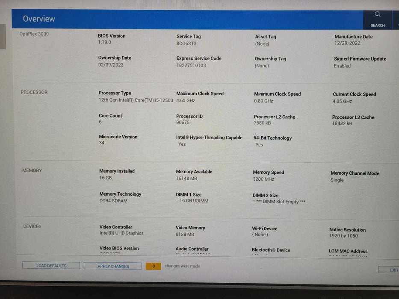This screenshot has height=299, width=399.
Task: Select Native Resolution value 1920 by 1080
Action: coord(343,236)
